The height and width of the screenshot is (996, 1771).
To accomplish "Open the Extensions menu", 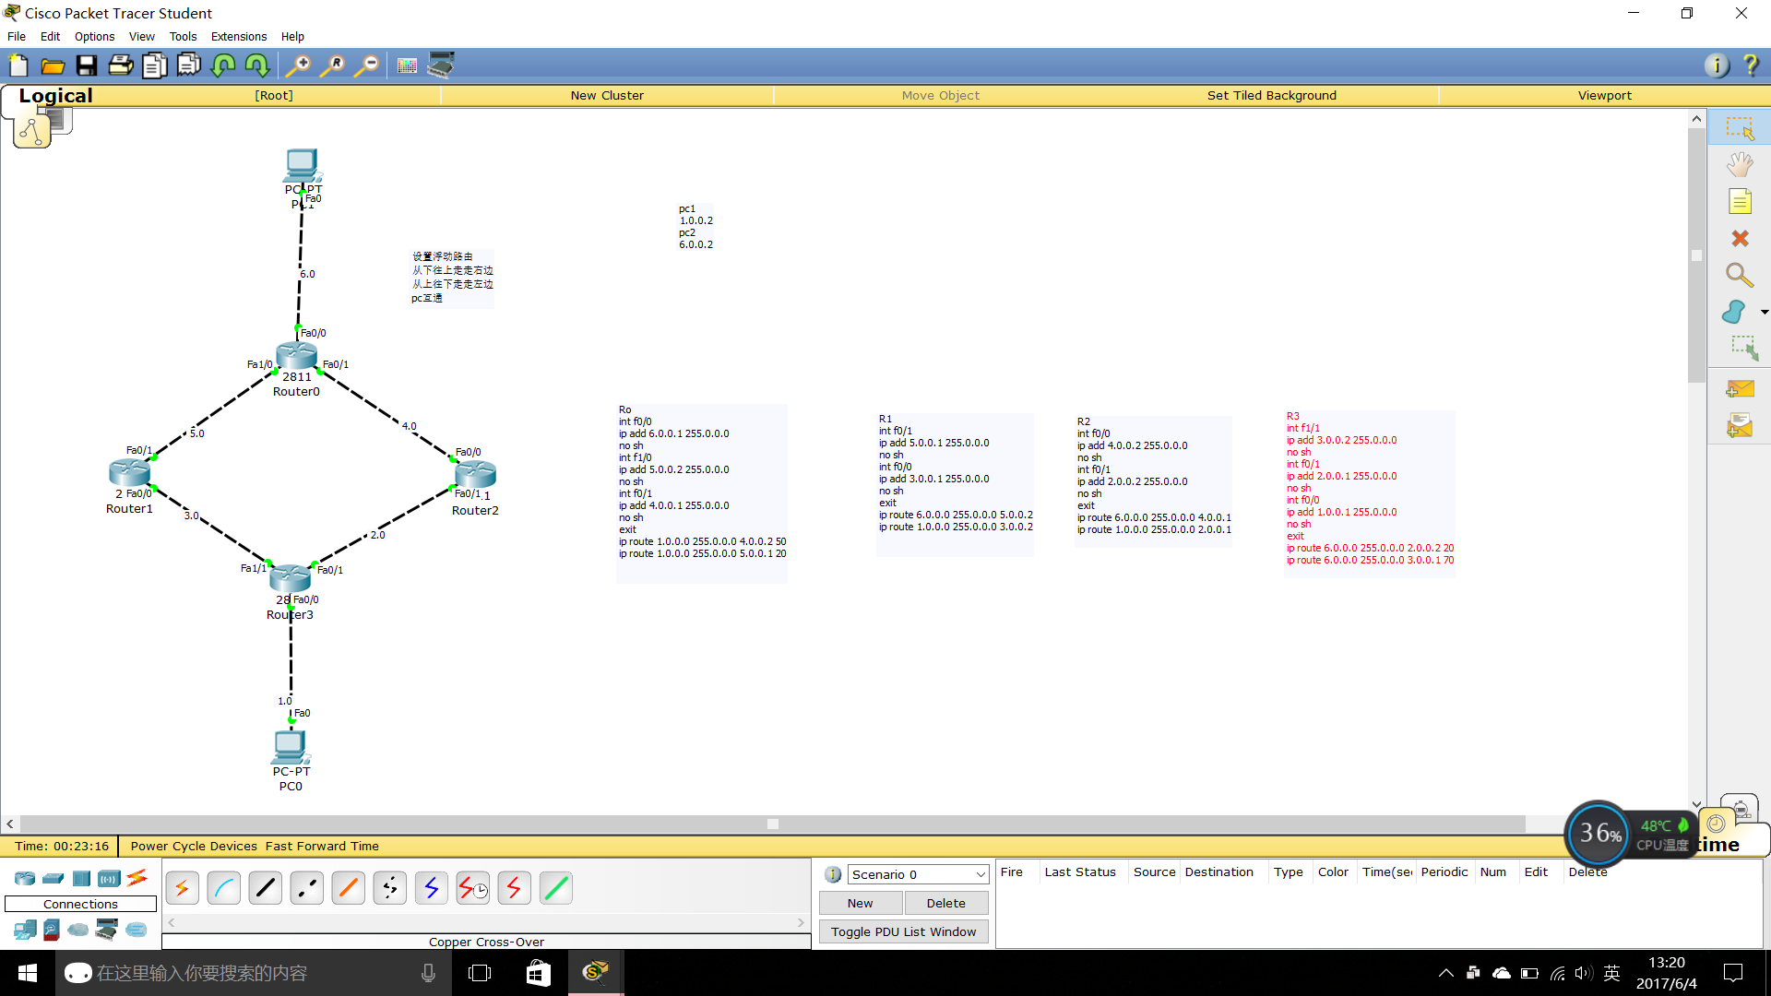I will 239,37.
